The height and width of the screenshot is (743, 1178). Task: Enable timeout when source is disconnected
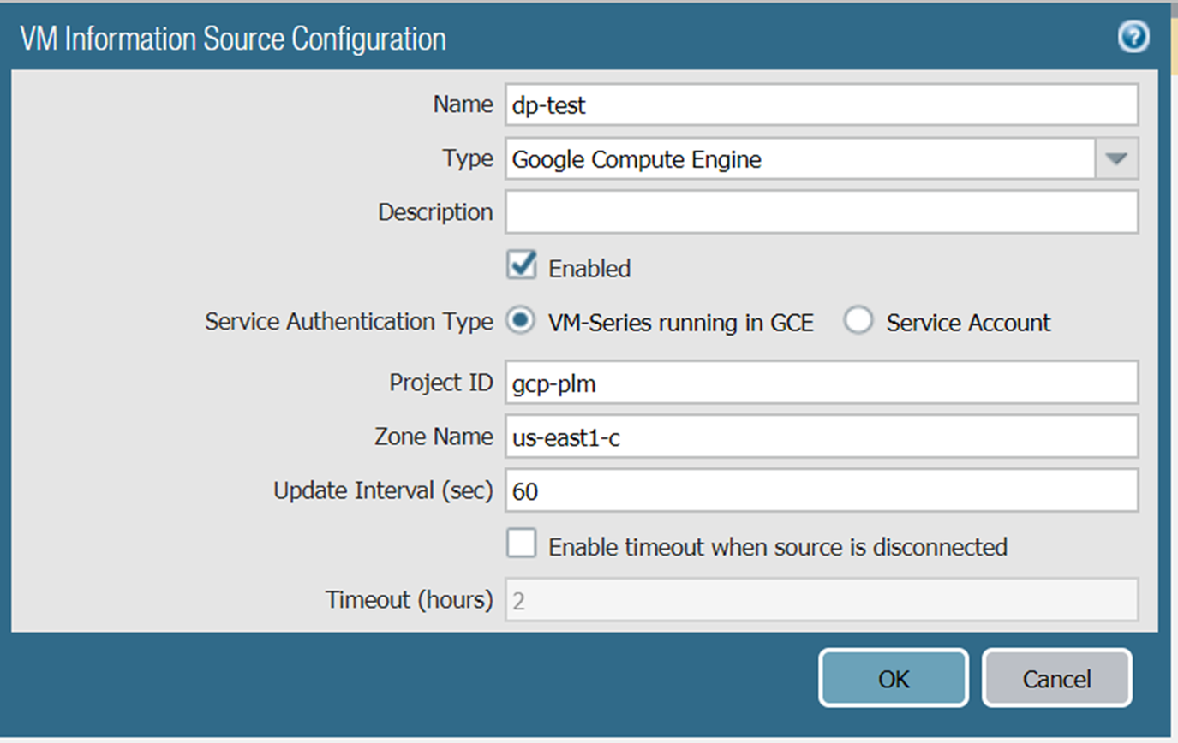point(522,544)
